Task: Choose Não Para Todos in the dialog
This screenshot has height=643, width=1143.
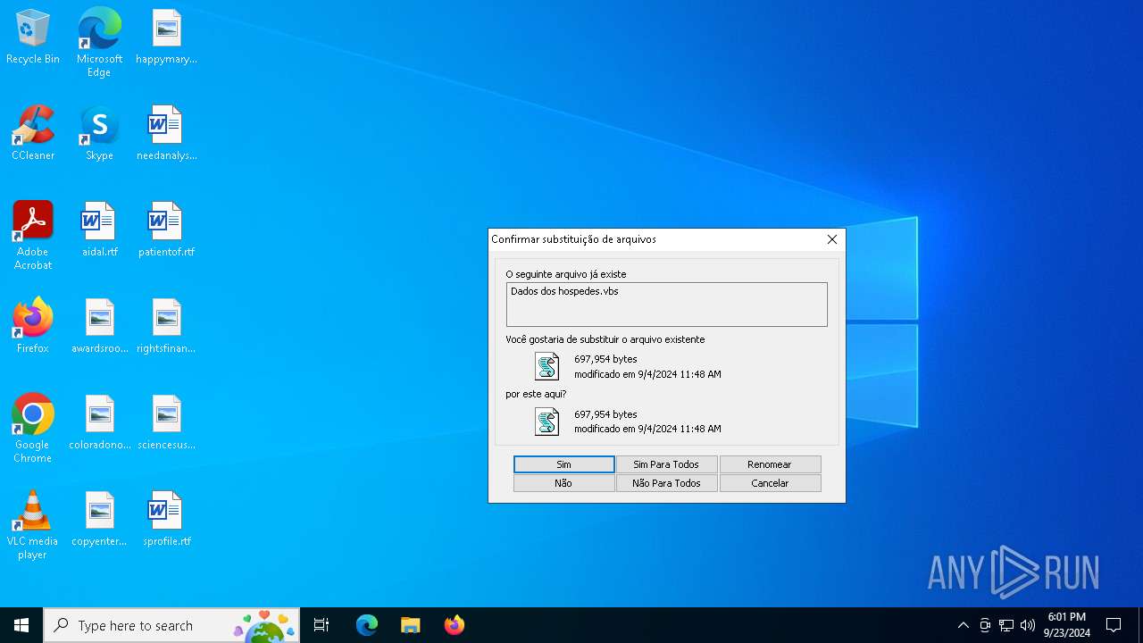Action: click(x=666, y=483)
